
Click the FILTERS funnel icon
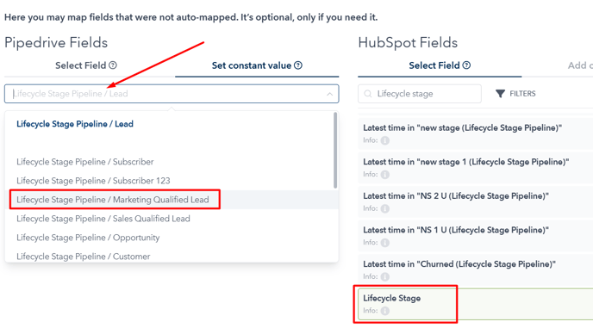pyautogui.click(x=500, y=94)
